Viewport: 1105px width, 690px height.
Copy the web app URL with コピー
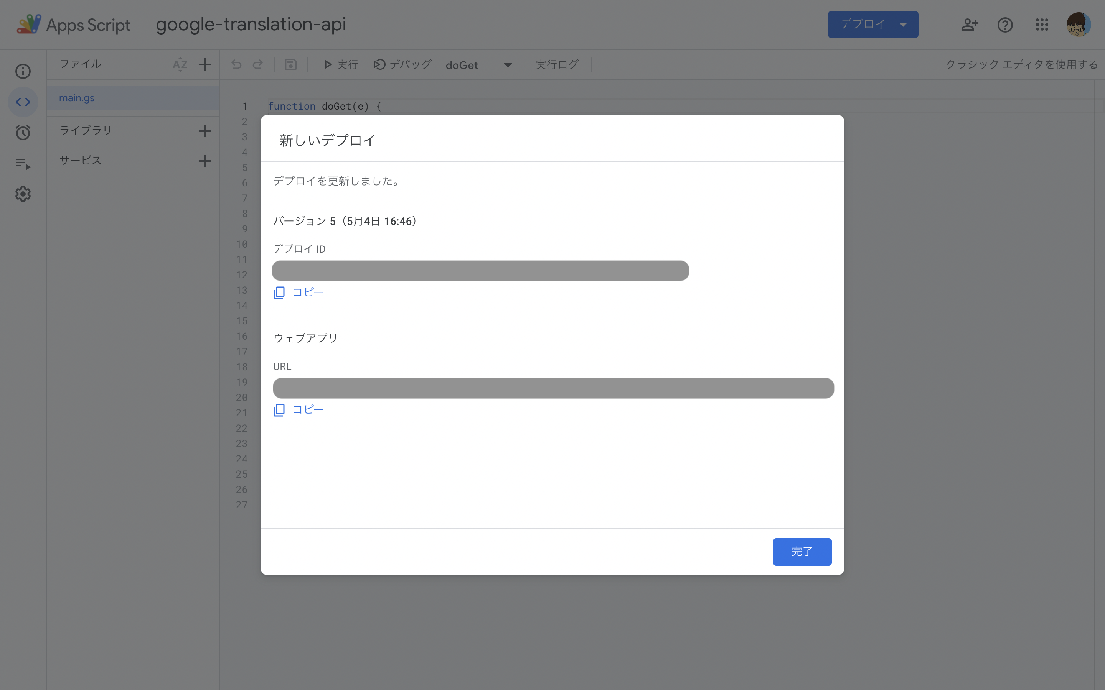[x=298, y=409]
